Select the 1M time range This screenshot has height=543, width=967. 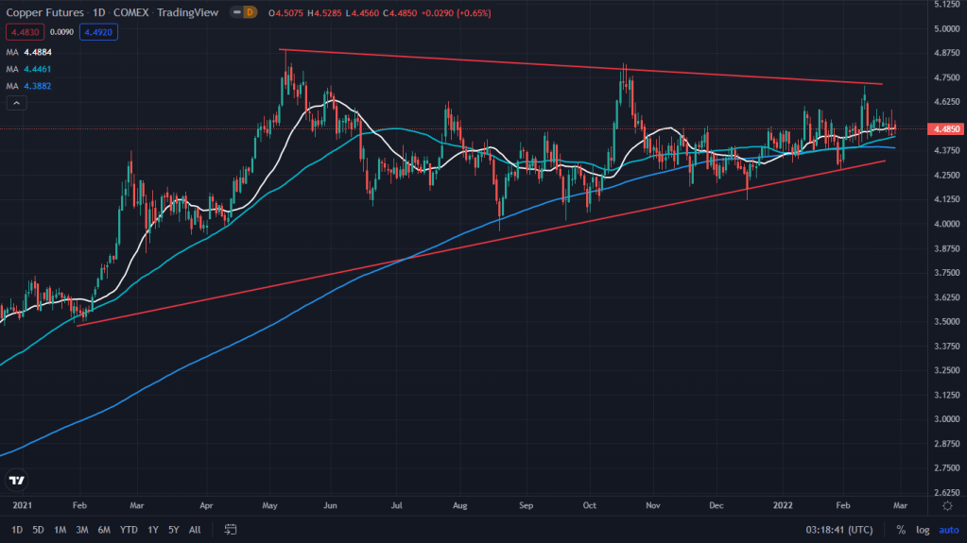coord(61,530)
